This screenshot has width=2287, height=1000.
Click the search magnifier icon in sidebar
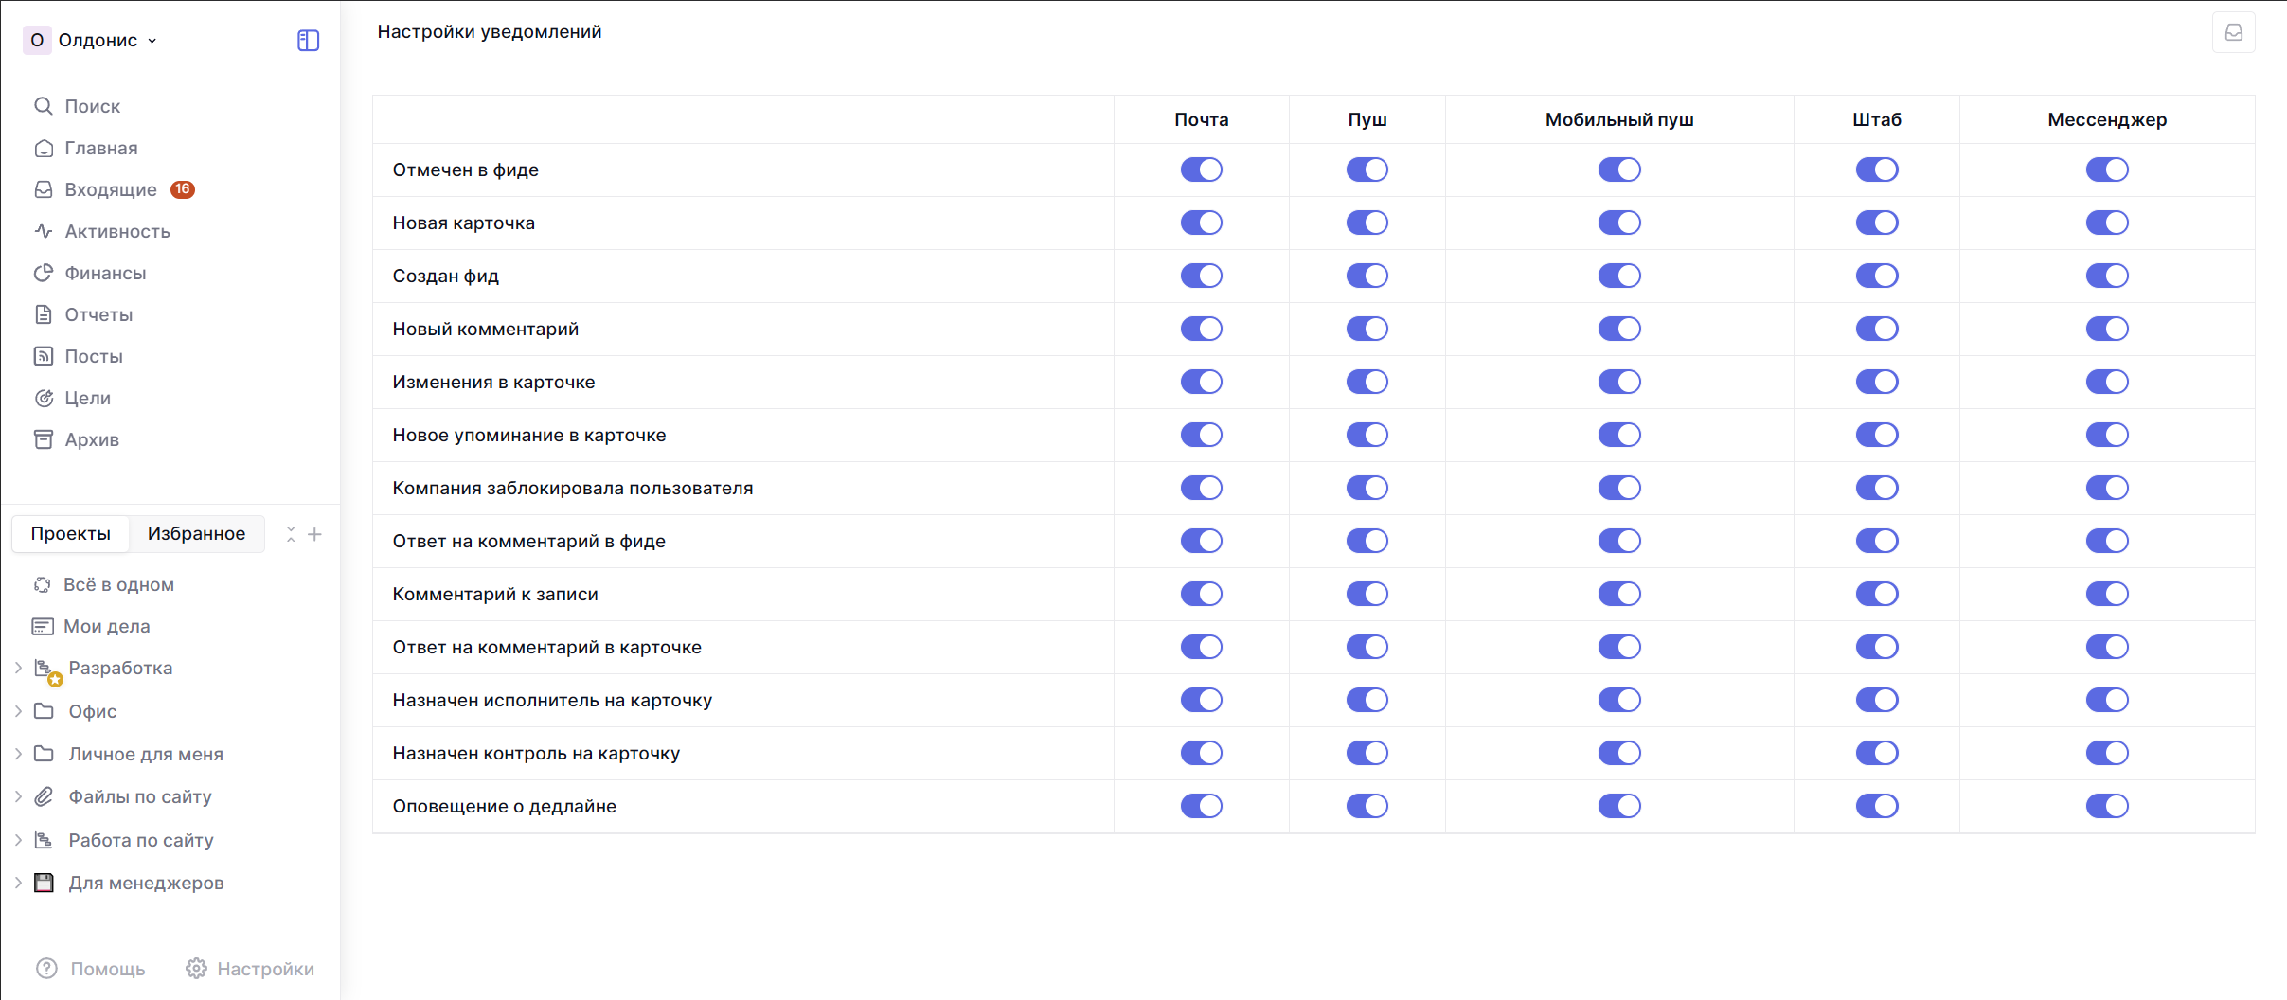tap(44, 106)
